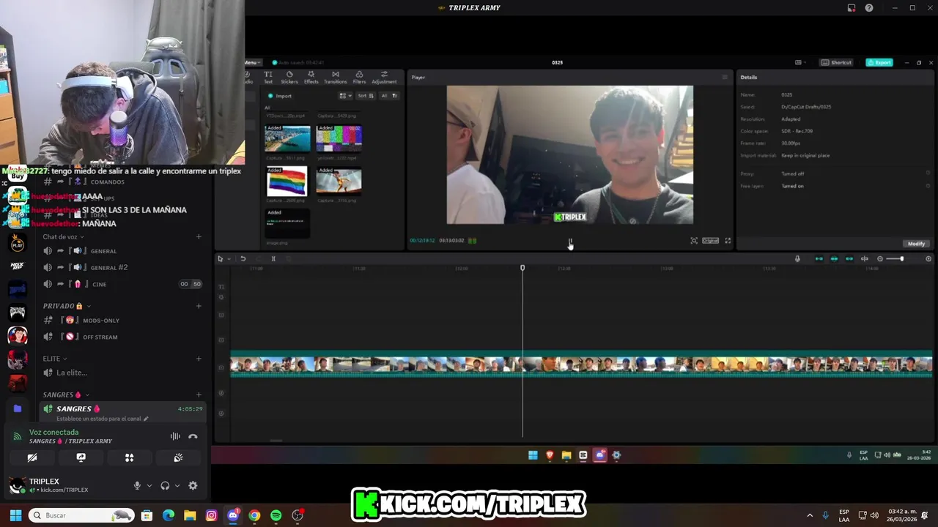This screenshot has height=527, width=938.
Task: Open the Discord soundboard
Action: [178, 457]
